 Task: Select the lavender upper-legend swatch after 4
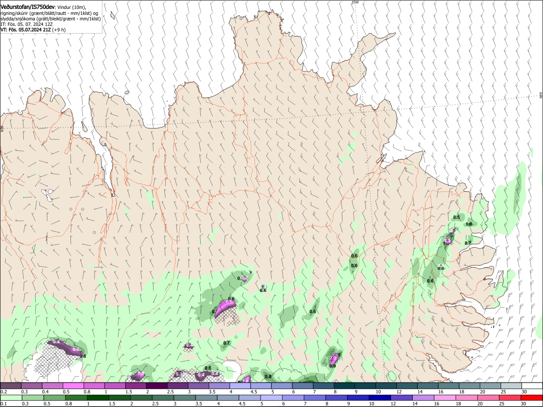pos(240,385)
